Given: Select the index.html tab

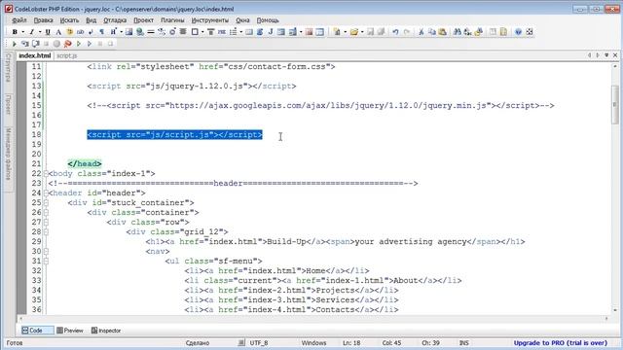Looking at the screenshot, I should tap(35, 55).
